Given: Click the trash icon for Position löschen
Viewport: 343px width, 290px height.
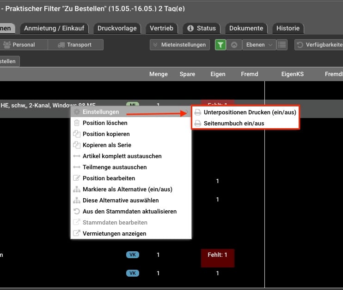Looking at the screenshot, I should [x=77, y=123].
